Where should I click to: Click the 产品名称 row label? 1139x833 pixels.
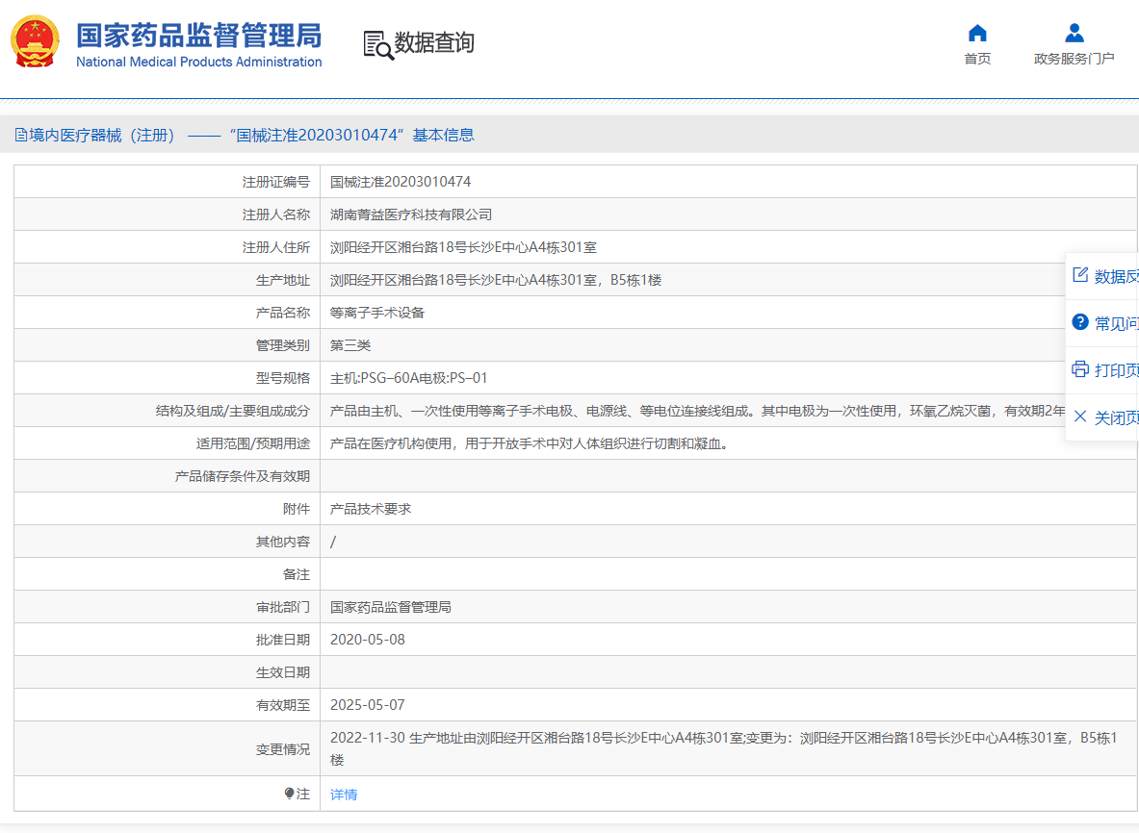[x=282, y=313]
